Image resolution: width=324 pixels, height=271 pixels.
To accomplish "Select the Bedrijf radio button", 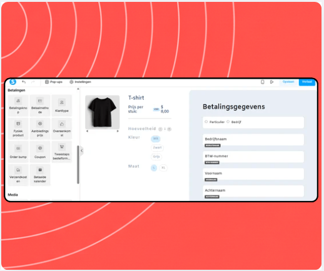I will click(x=228, y=122).
